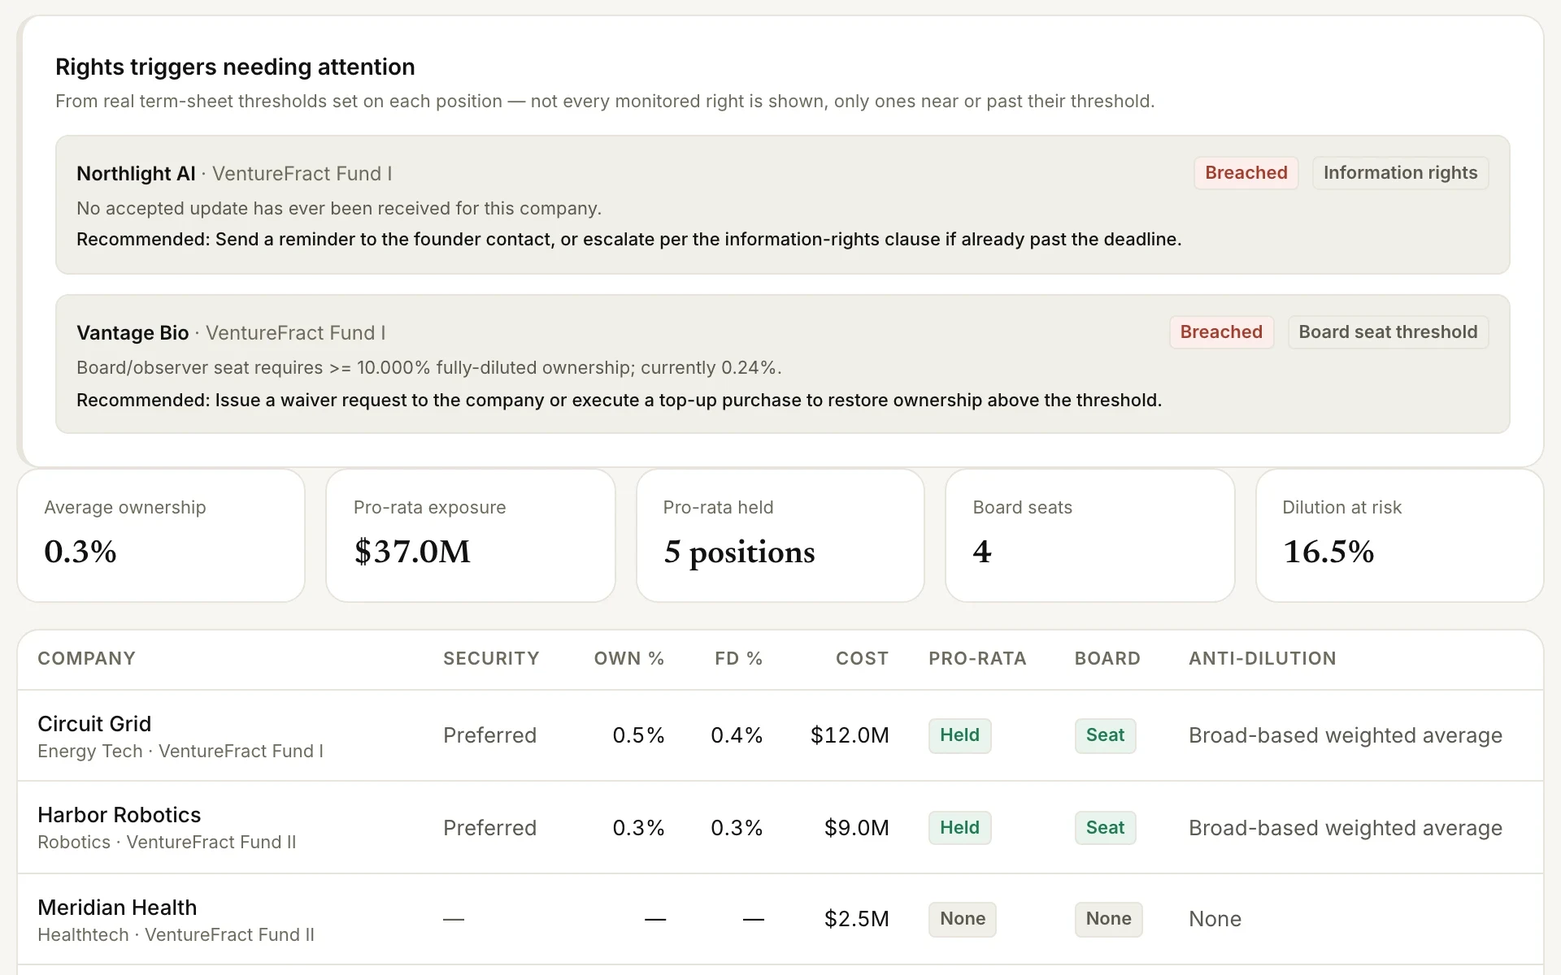1561x975 pixels.
Task: Click the Energy Tech · VentureFract Fund I subtitle
Action: (x=180, y=752)
